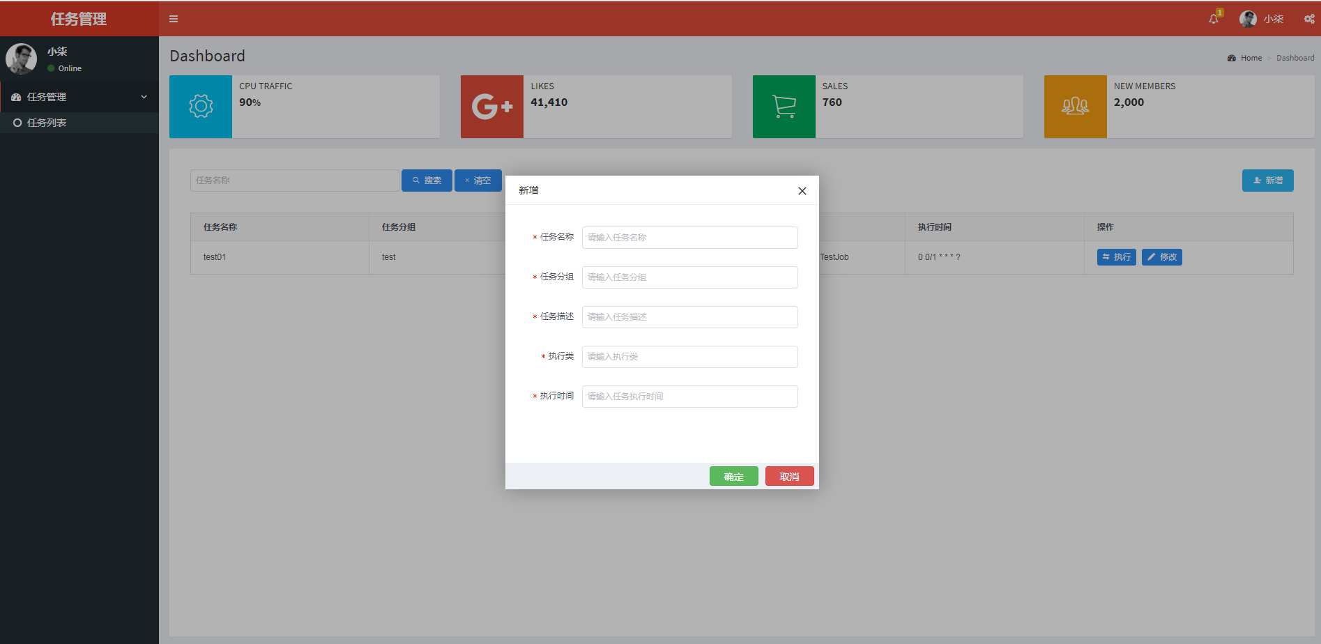The image size is (1321, 644).
Task: Click the New Members group icon
Action: tap(1074, 106)
